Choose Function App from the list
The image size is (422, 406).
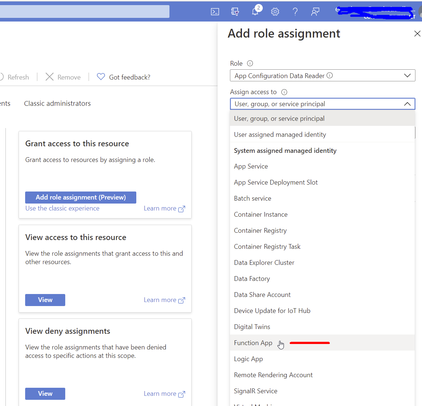coord(322,343)
